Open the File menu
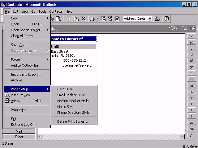Image resolution: width=198 pixels, height=148 pixels. 7,12
